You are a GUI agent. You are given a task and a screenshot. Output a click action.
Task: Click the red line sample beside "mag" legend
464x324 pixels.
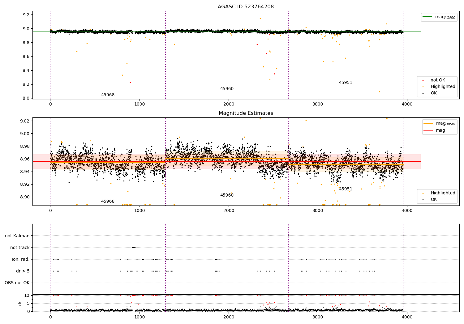[428, 131]
